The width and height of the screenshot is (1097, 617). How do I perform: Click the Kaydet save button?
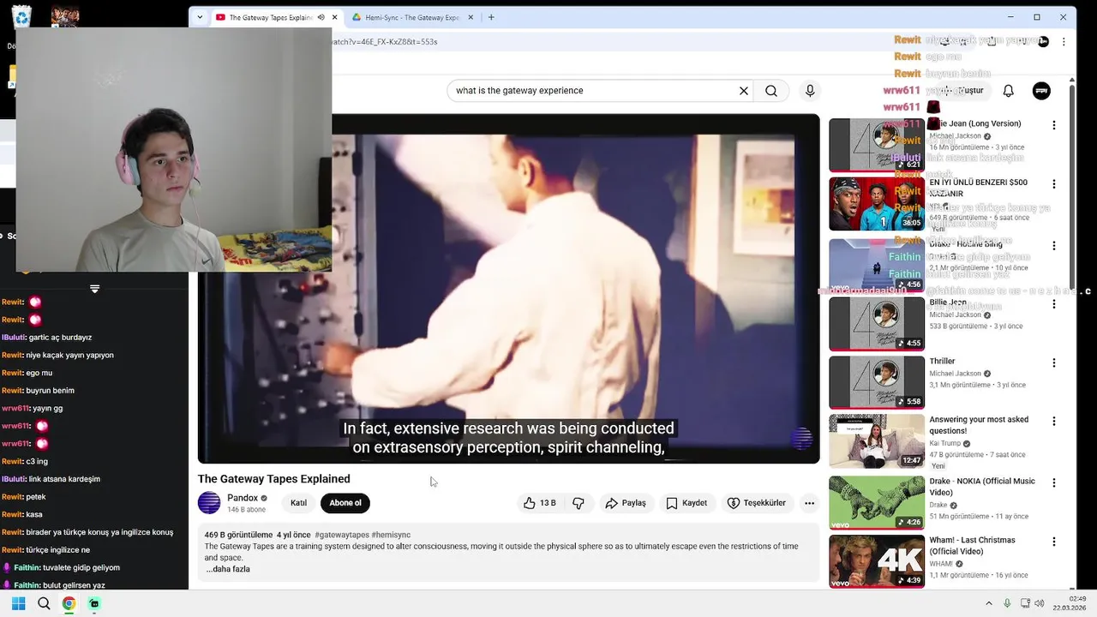pyautogui.click(x=687, y=503)
